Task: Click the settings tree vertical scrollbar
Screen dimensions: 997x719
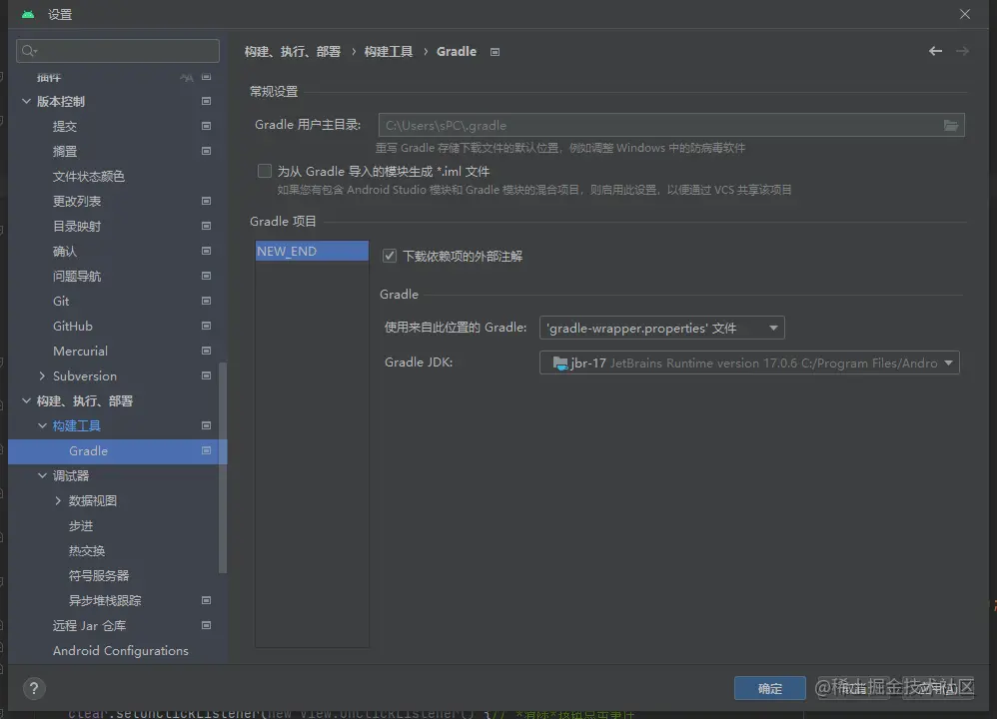Action: pos(223,468)
